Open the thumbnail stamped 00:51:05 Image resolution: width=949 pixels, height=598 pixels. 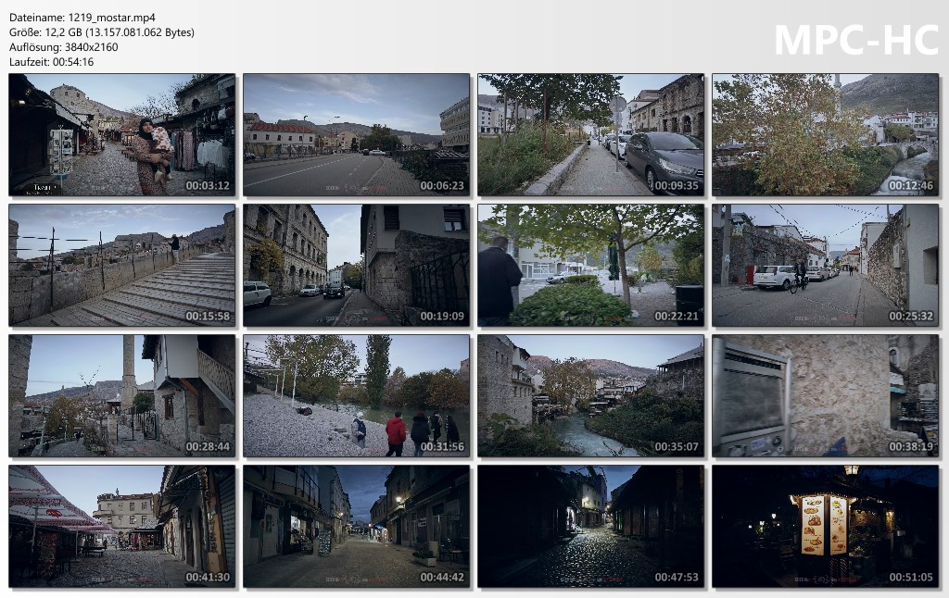click(826, 527)
